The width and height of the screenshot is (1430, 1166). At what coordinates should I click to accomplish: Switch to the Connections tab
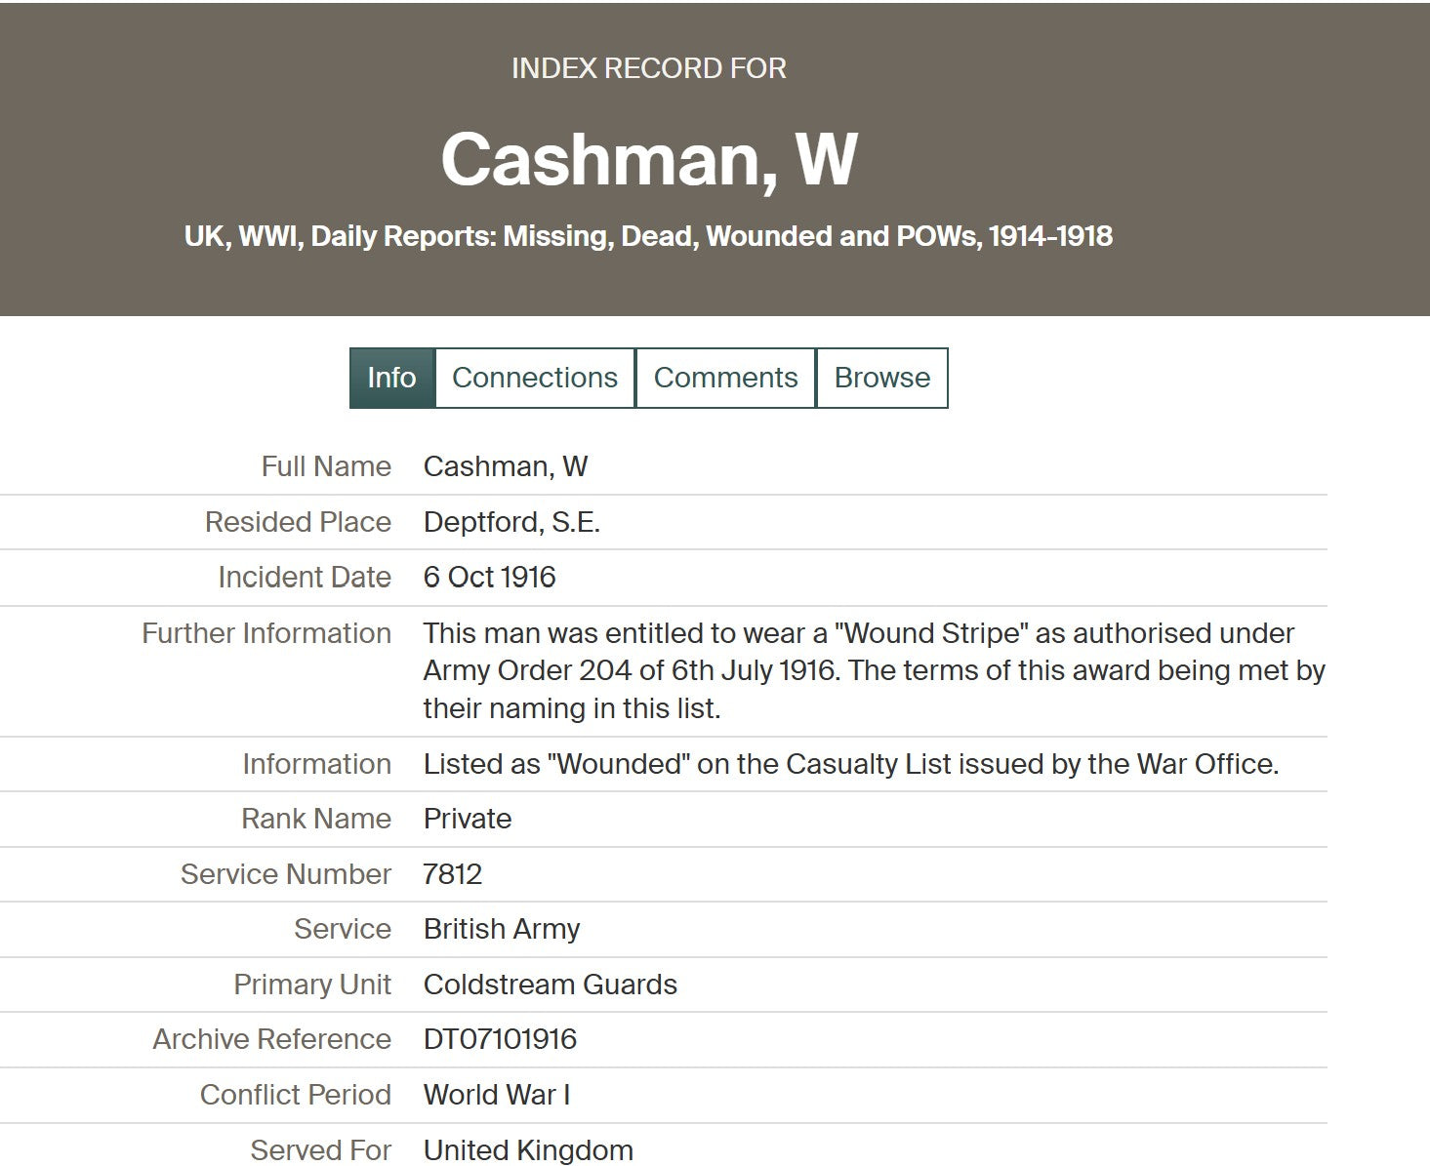pyautogui.click(x=534, y=378)
